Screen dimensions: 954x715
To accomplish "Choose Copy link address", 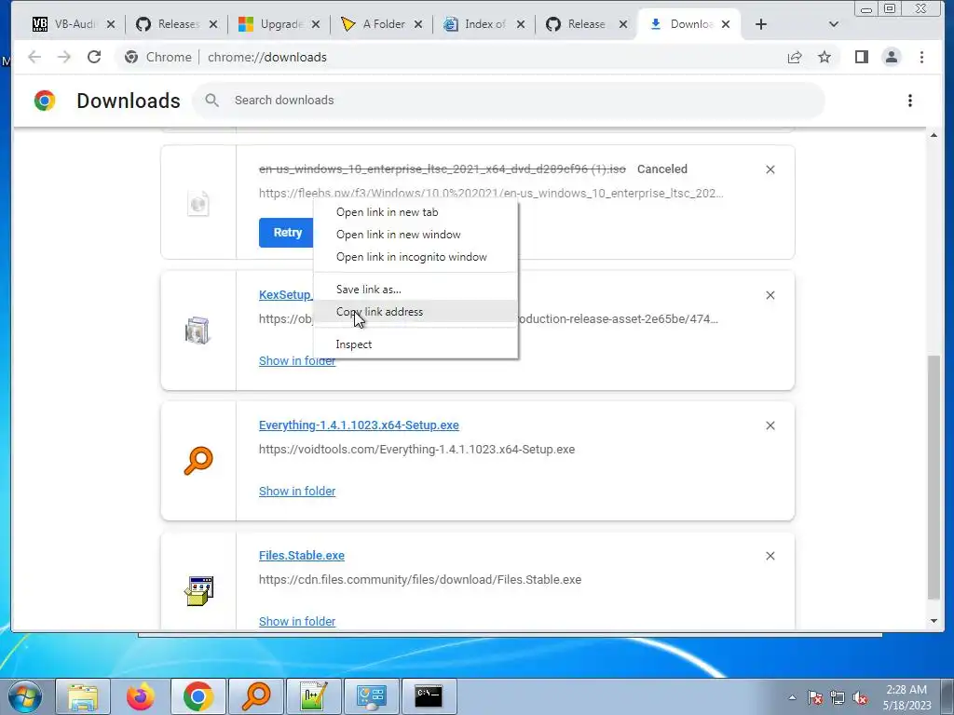I will [416, 312].
